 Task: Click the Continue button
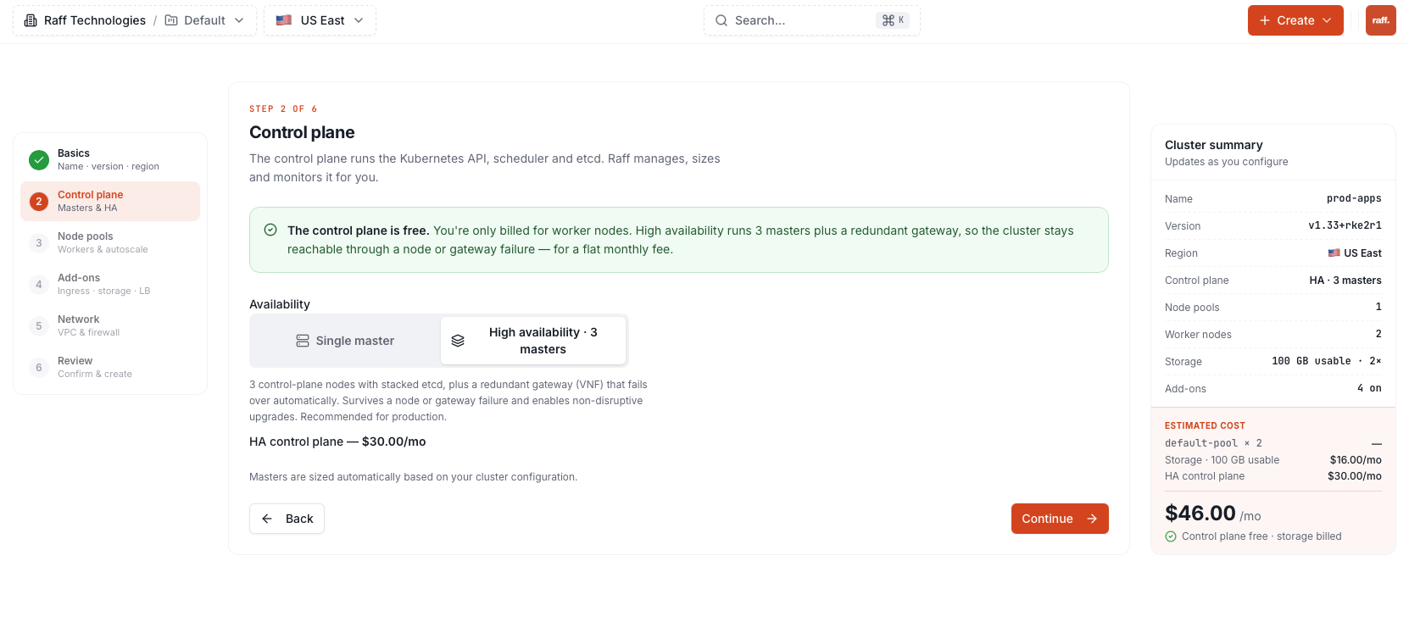click(x=1060, y=519)
